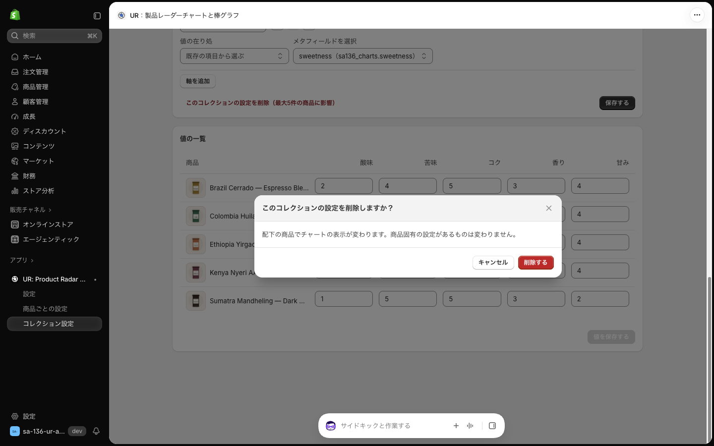Collapse the sidebar with the panel icon

click(x=97, y=16)
